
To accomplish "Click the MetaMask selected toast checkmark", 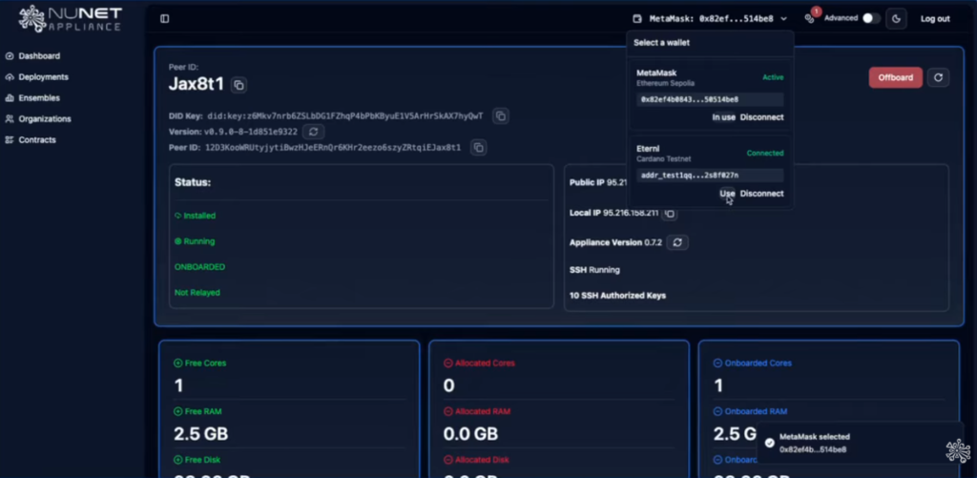I will click(770, 443).
